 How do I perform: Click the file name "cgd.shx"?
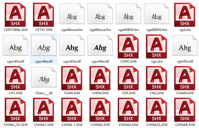point(185,30)
